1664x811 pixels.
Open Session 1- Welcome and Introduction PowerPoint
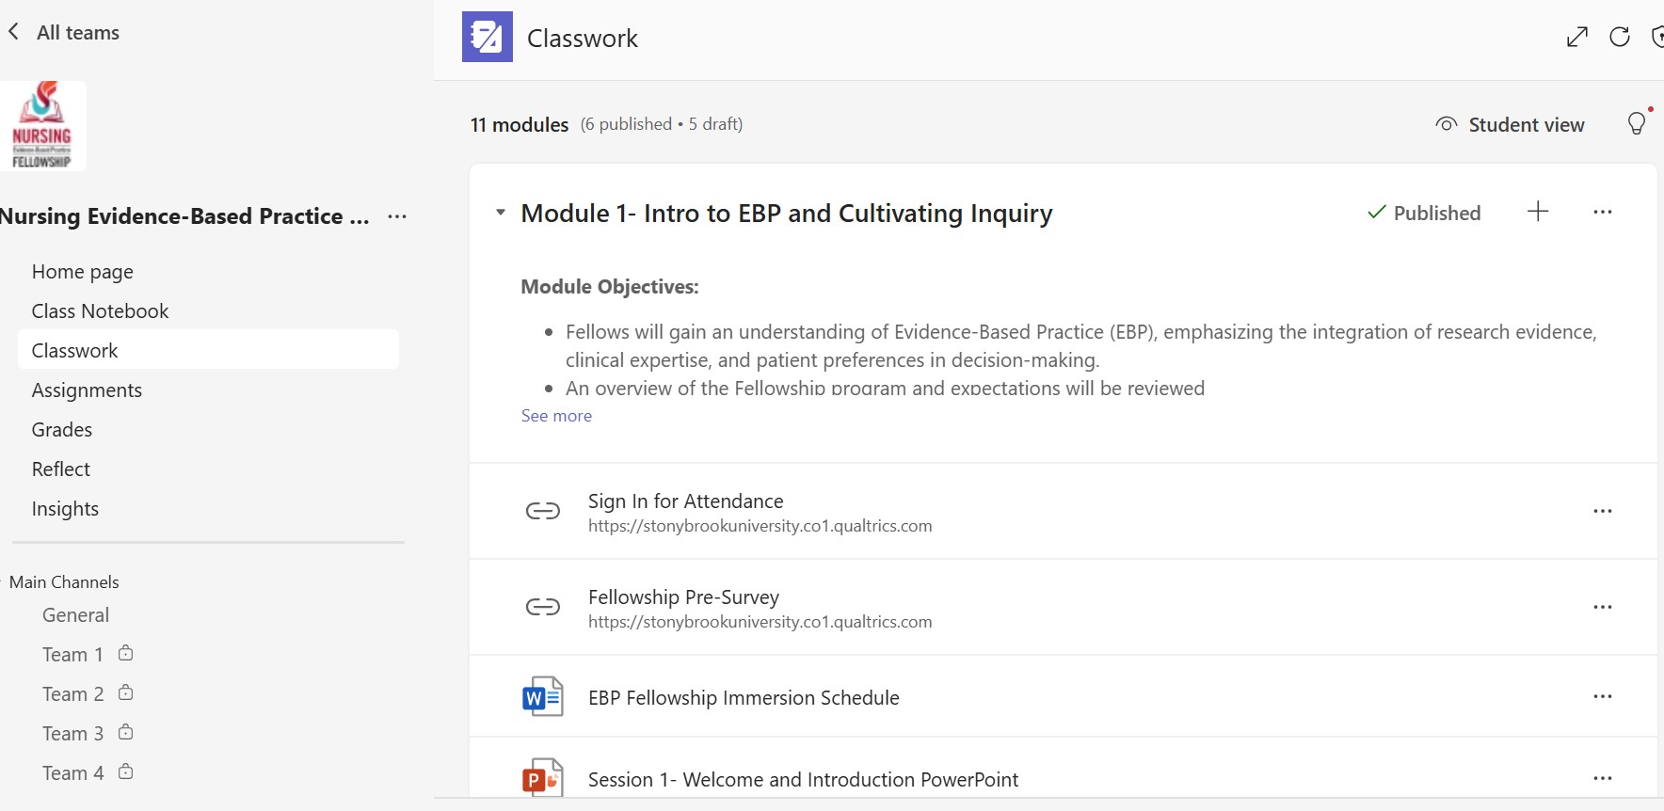[x=803, y=780]
